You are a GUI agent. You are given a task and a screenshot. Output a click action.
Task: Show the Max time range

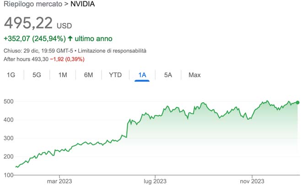[194, 75]
